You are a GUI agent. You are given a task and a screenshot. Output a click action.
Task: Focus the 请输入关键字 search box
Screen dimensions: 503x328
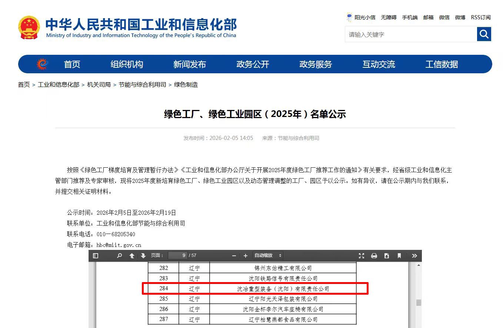(x=410, y=34)
